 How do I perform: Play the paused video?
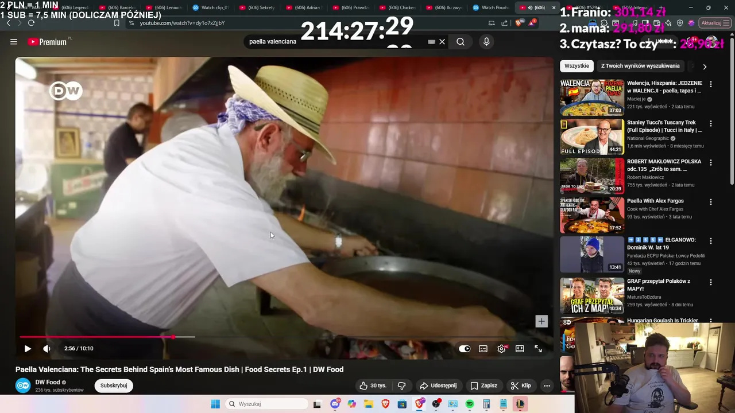point(28,348)
